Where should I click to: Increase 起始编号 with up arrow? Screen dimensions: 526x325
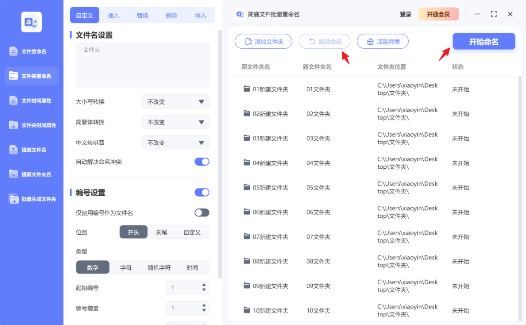(x=204, y=285)
